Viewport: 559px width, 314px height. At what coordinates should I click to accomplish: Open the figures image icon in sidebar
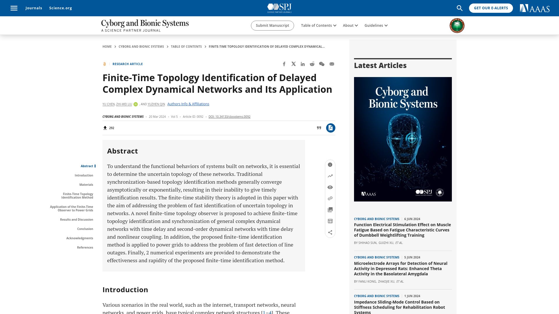(x=330, y=210)
